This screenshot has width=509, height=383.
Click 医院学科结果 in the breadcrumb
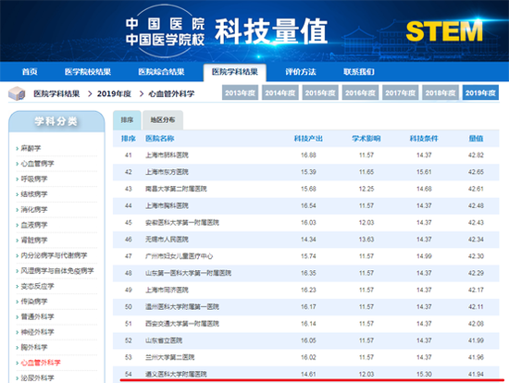[56, 93]
